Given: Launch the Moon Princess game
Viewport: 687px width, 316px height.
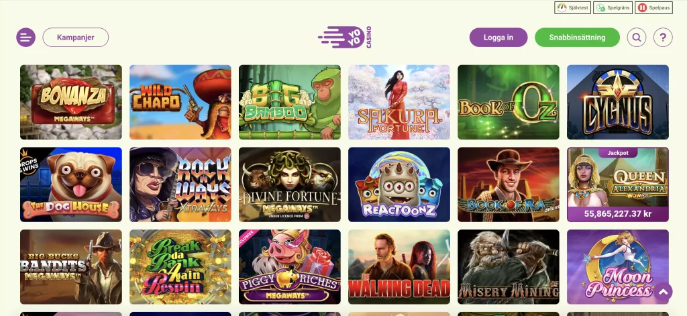Looking at the screenshot, I should tap(618, 267).
